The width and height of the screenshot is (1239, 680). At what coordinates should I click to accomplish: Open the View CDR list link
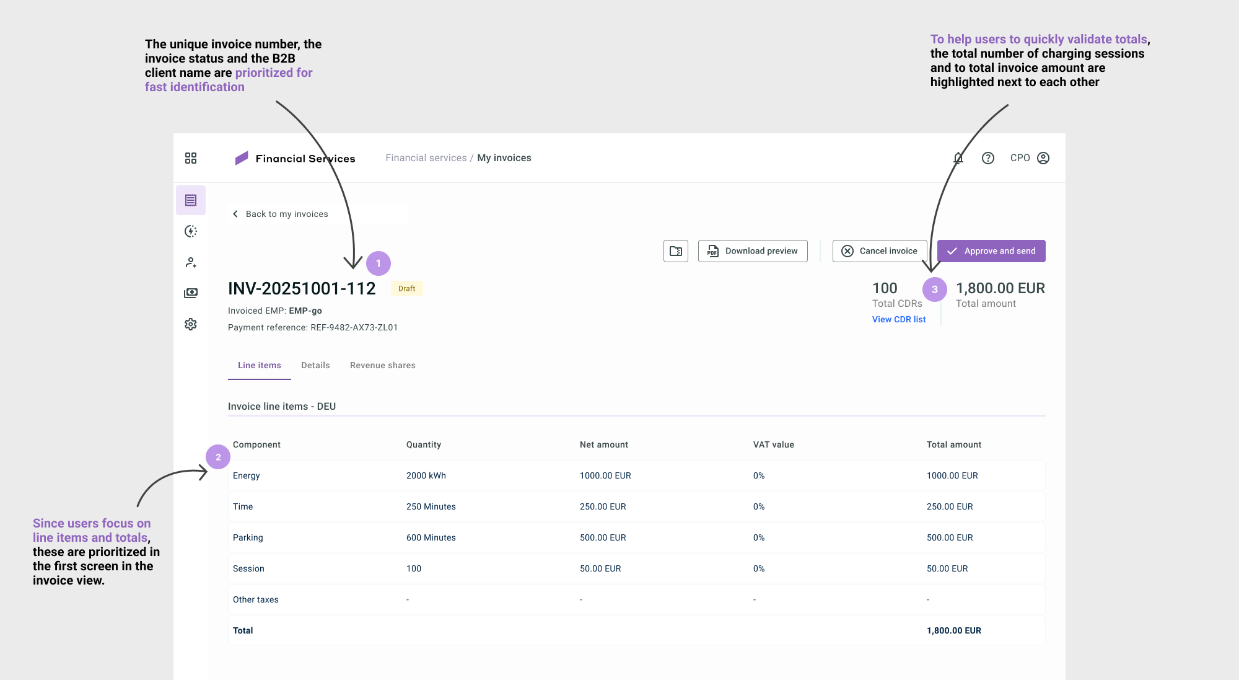pos(899,319)
